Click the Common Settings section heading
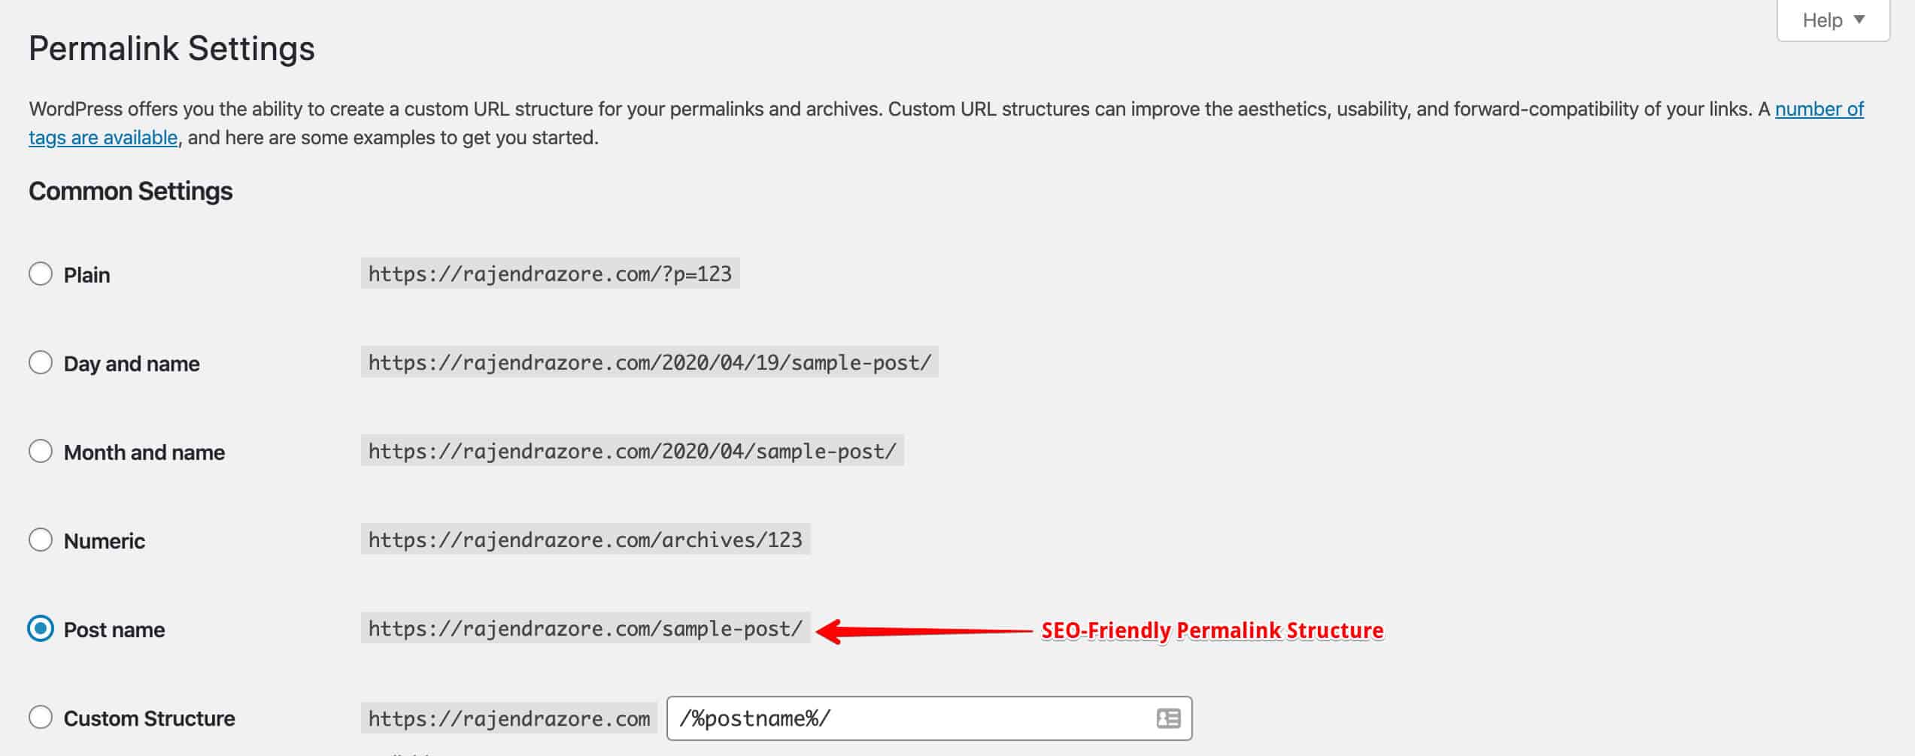 (x=130, y=192)
